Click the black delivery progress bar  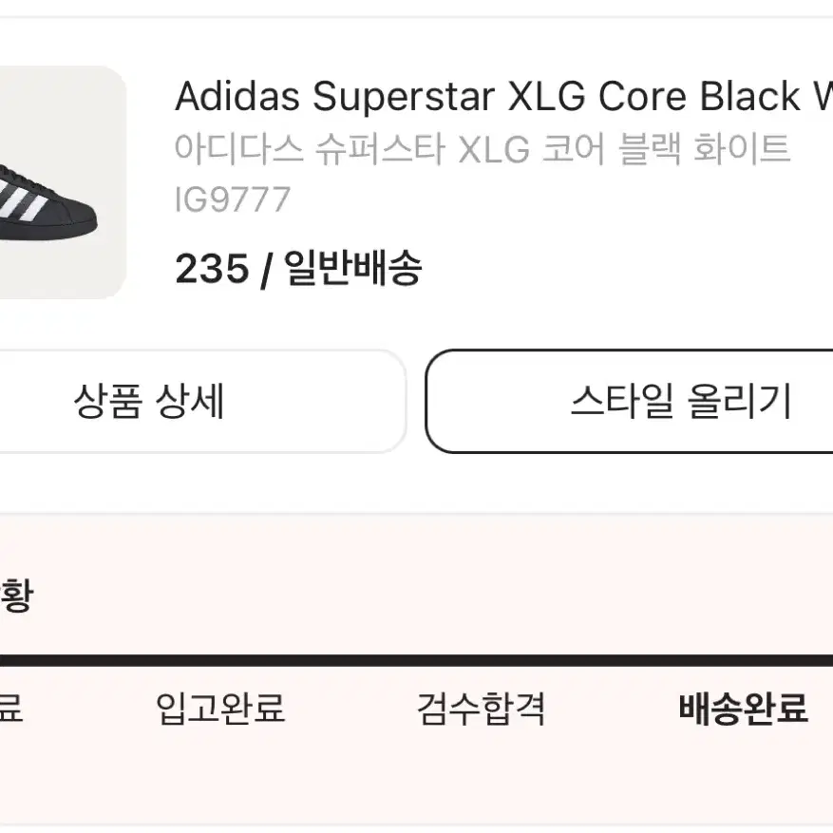coord(416,660)
